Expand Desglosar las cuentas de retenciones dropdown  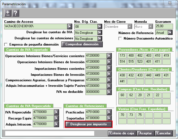point(100,39)
